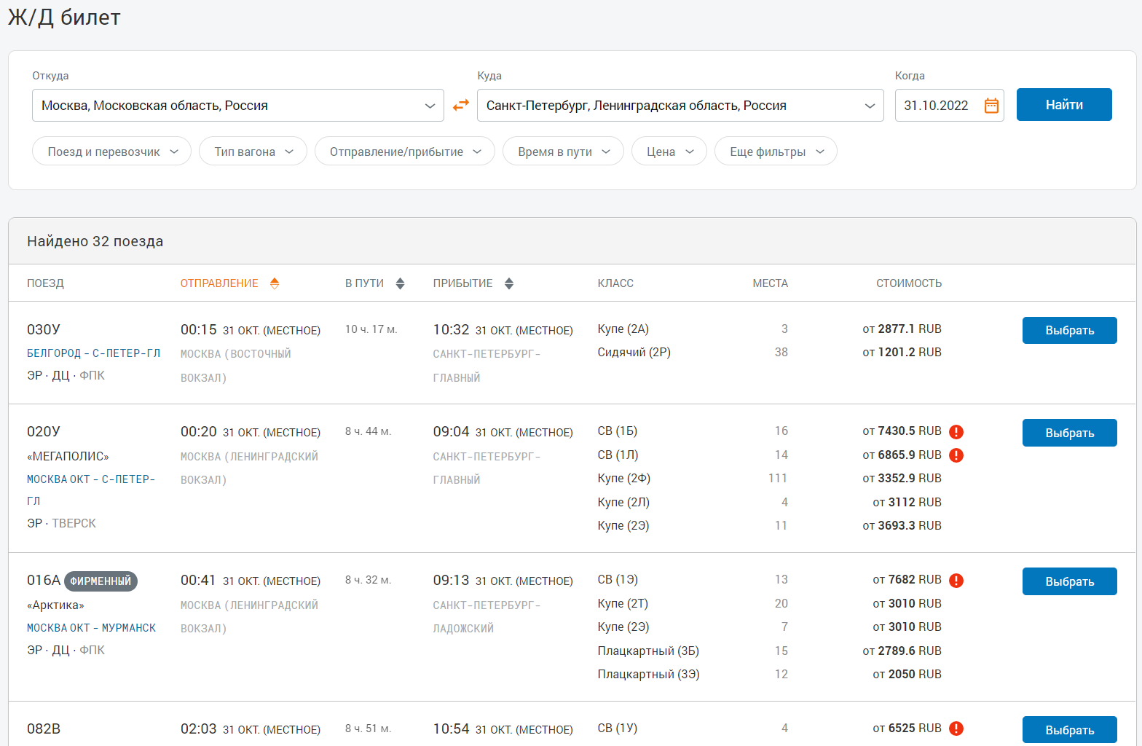Screen dimensions: 1142x746
Task: Select Плацкартный (3Э) class row
Action: point(649,674)
